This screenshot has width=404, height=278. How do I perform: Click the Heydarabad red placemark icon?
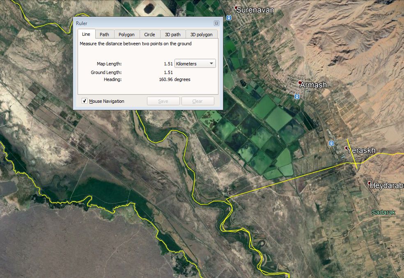pos(370,183)
